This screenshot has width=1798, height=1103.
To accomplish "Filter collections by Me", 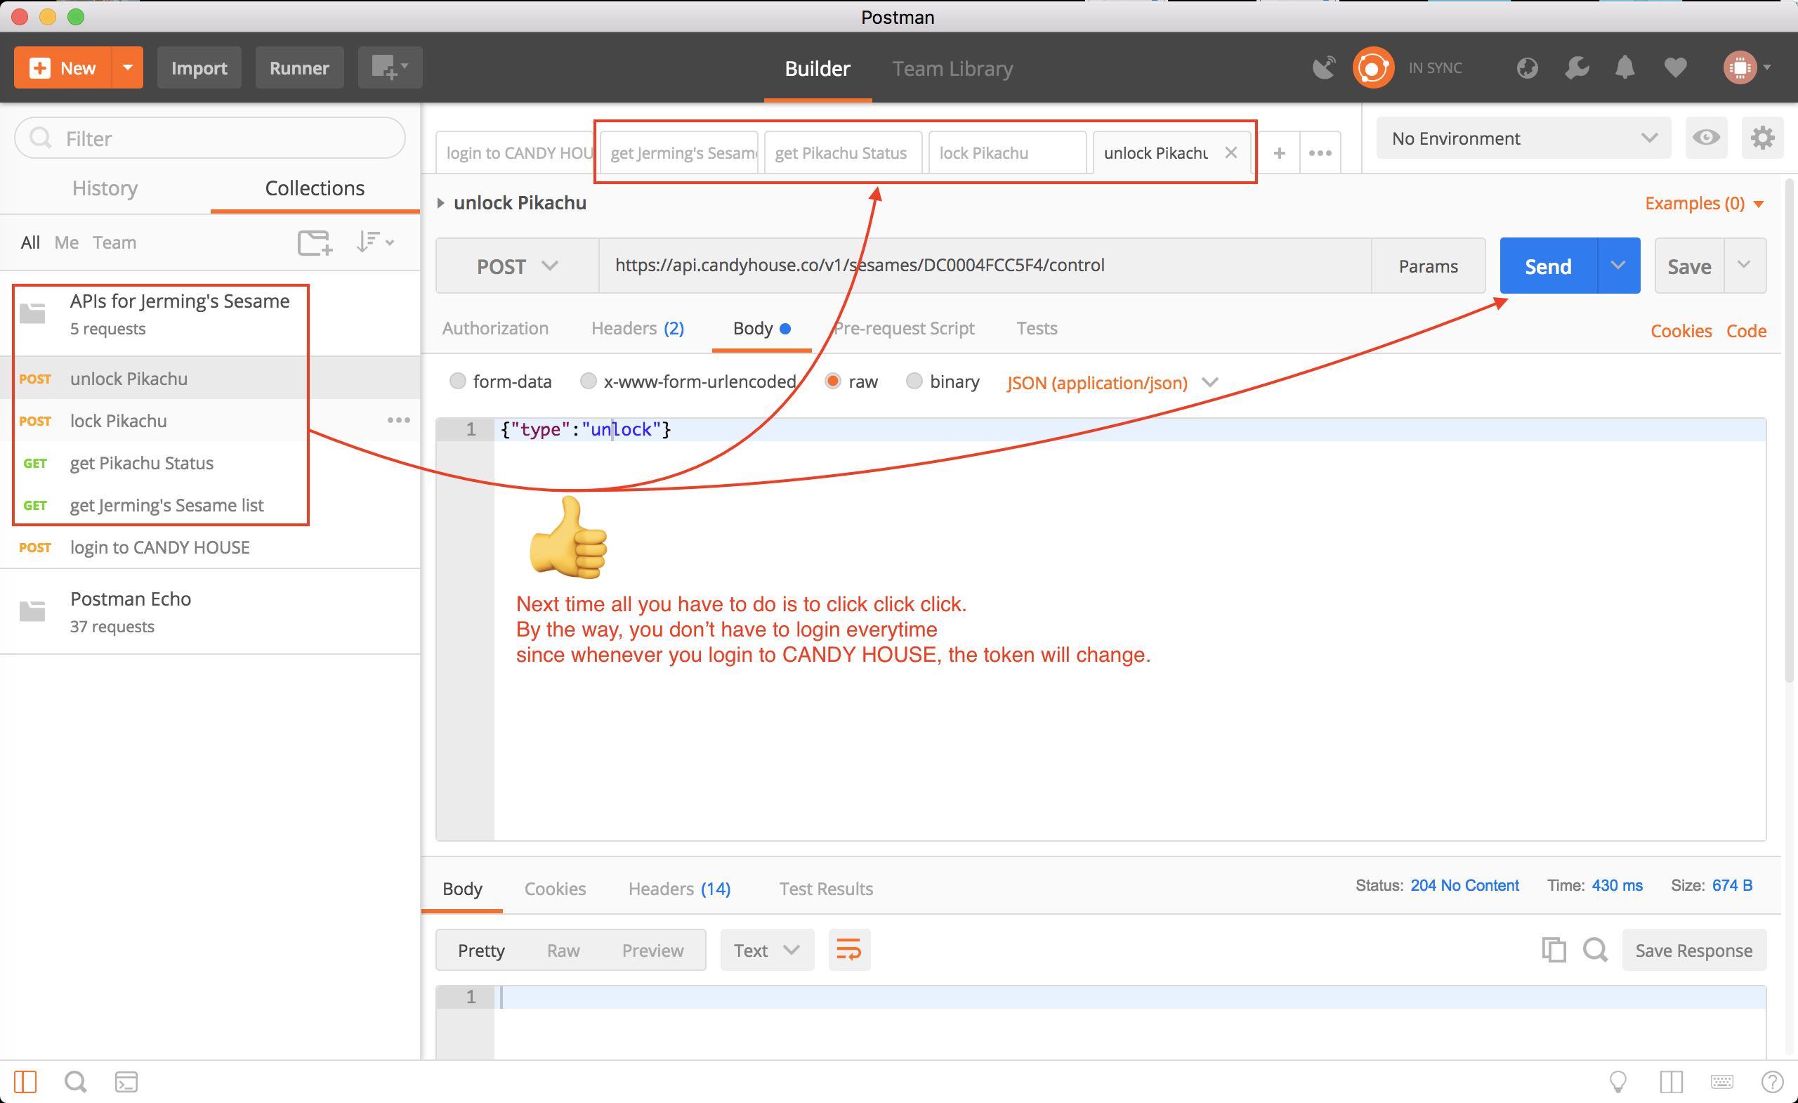I will tap(67, 242).
